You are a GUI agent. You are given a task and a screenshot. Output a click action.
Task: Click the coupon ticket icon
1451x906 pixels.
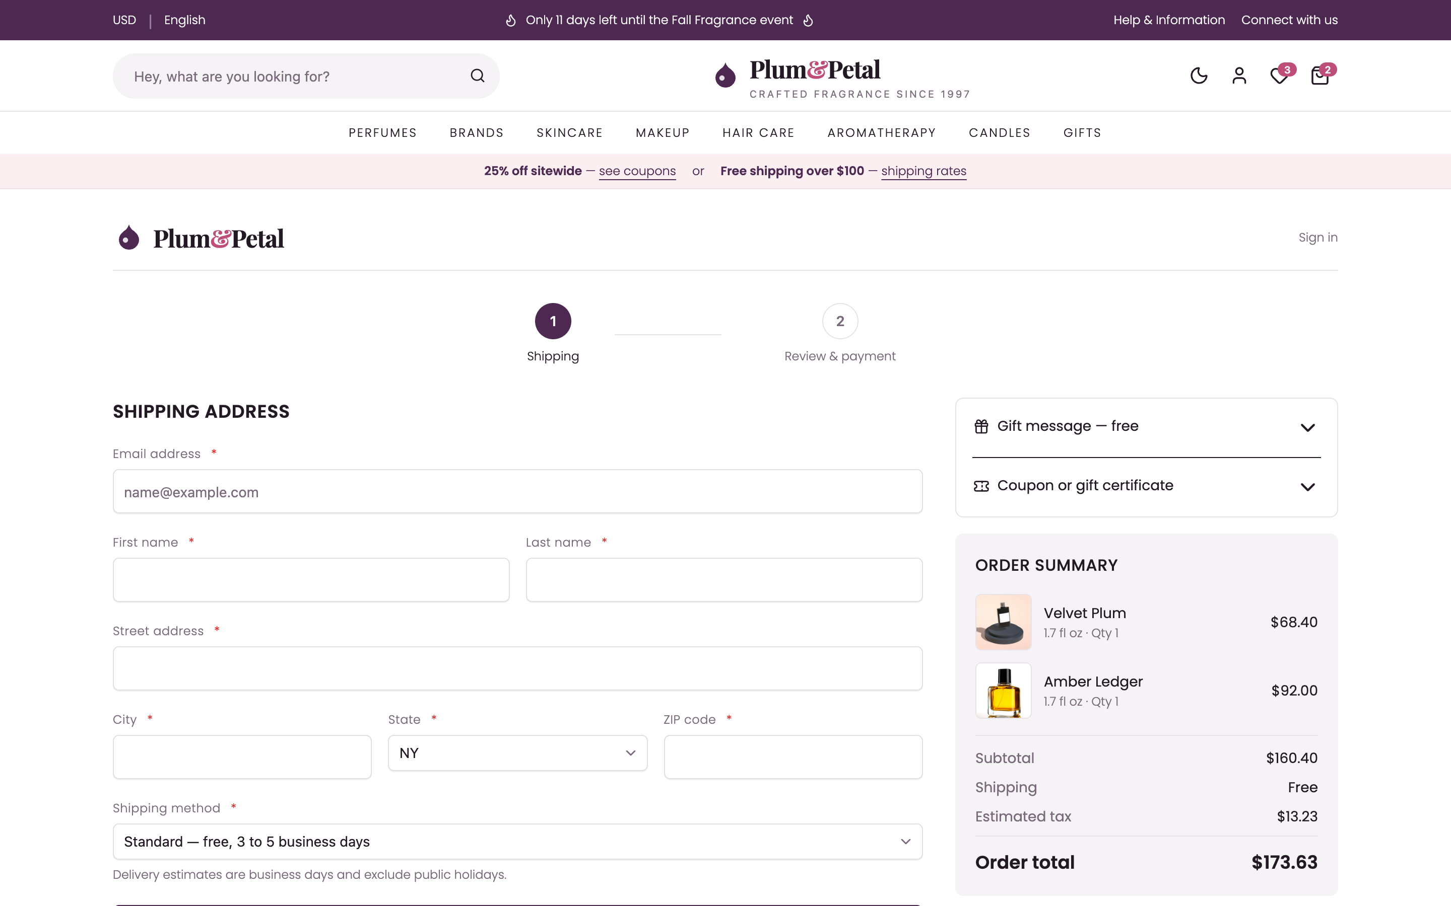point(981,486)
